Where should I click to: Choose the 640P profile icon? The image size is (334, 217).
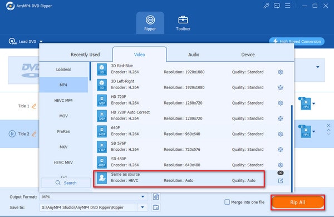[102, 131]
